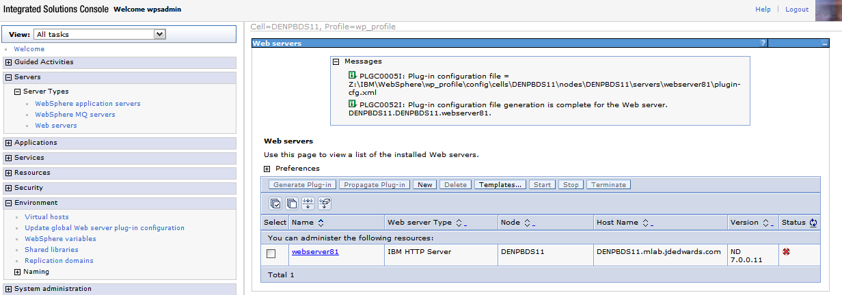Click the help question mark on Web servers title bar
842x295 pixels.
pyautogui.click(x=763, y=43)
